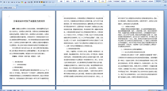Open the borders dropdown arrow
This screenshot has height=91, width=167.
(55, 2)
